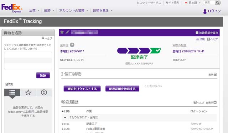Click the 作業 column header
Viewport: 228px width, 133px height.
coord(89,111)
